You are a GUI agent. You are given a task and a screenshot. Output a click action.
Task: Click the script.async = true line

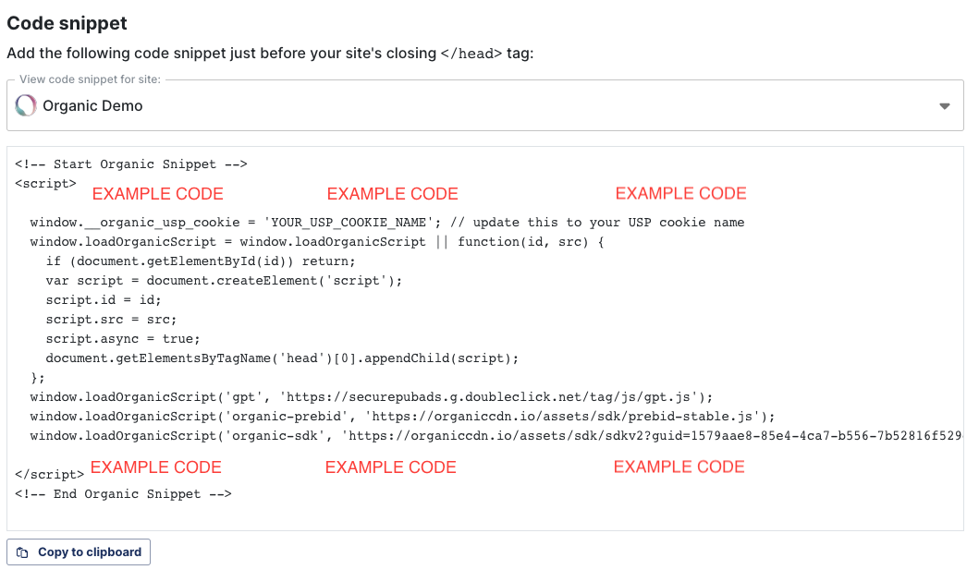click(123, 339)
